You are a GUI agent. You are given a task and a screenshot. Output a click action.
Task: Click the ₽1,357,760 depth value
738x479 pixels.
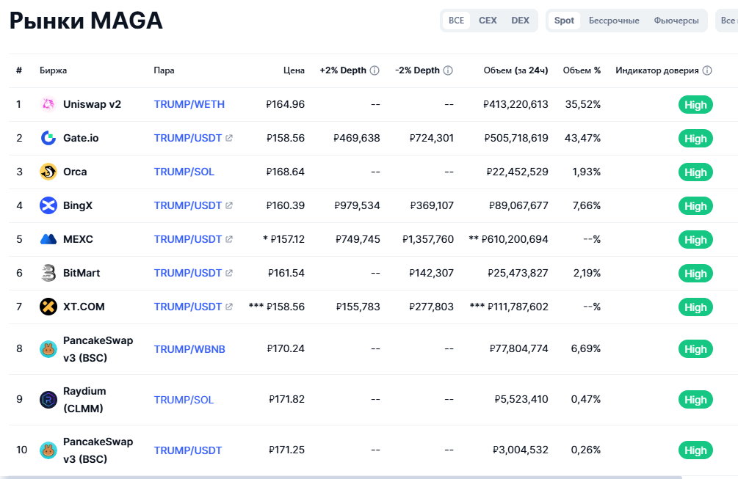pyautogui.click(x=428, y=239)
